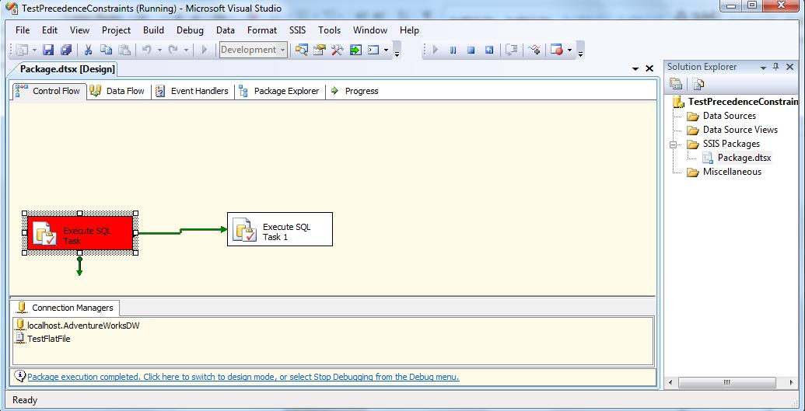Collapse the SSIS Packages tree node
Viewport: 805px width, 411px height.
(673, 144)
